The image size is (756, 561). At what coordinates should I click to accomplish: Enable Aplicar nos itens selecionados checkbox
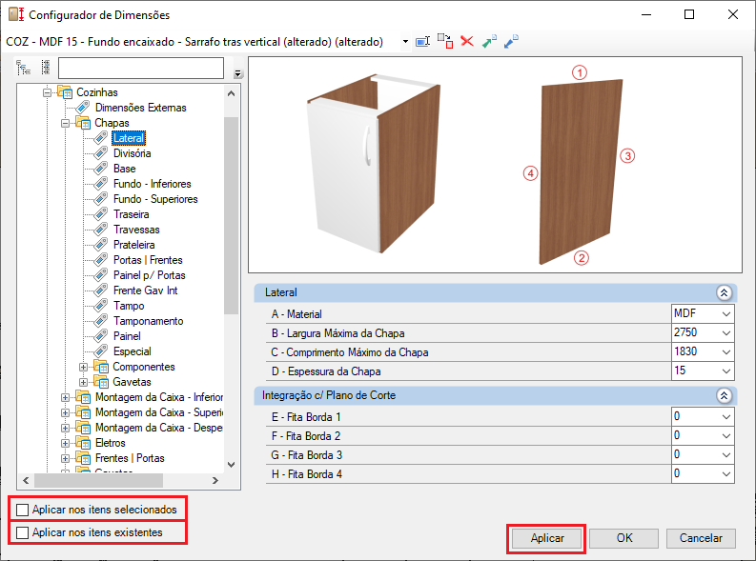[22, 510]
